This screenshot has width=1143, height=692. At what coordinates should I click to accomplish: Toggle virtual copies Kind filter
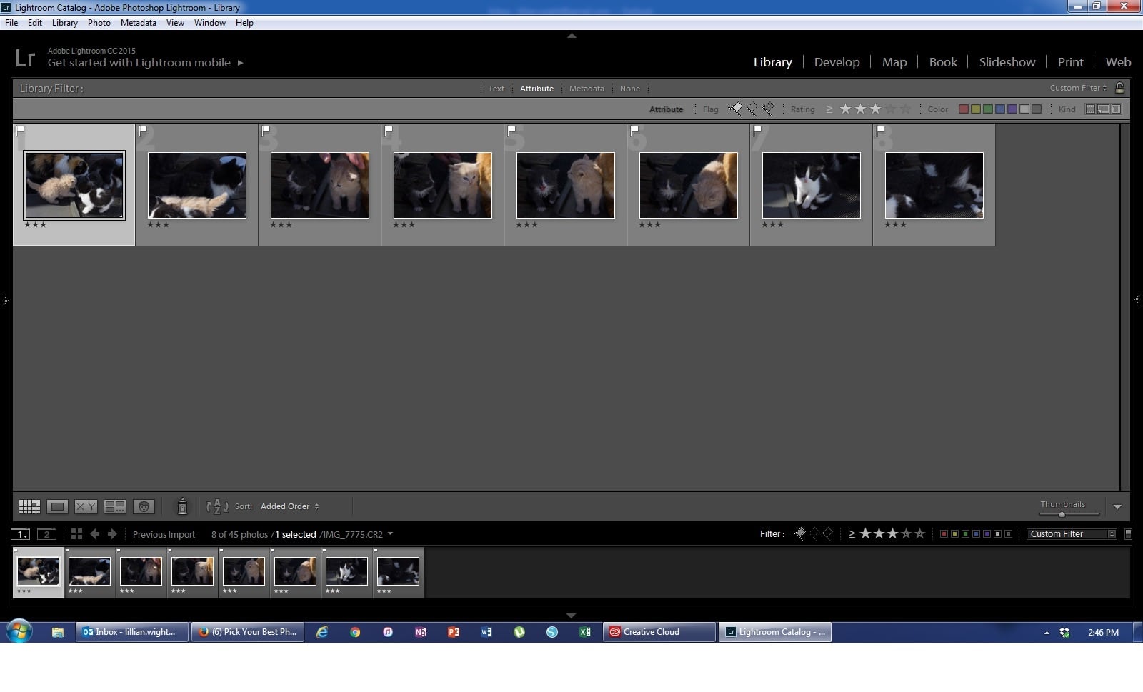(x=1103, y=109)
